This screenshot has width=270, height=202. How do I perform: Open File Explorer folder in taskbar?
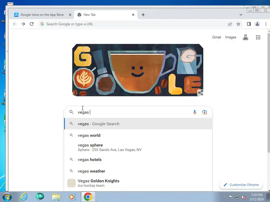pos(56,197)
